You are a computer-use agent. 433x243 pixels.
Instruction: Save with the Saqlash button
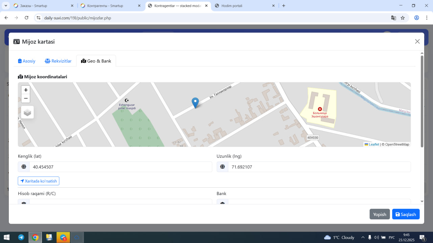click(406, 214)
